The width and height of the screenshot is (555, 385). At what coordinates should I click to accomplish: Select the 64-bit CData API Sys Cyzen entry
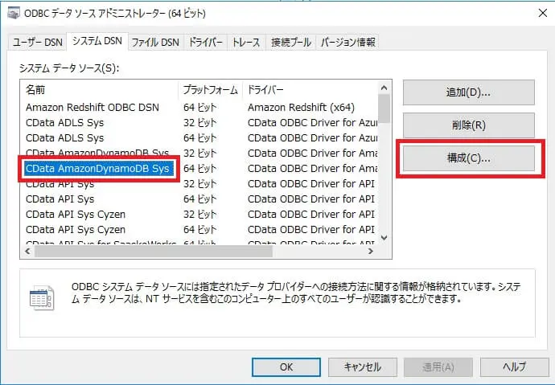199,229
